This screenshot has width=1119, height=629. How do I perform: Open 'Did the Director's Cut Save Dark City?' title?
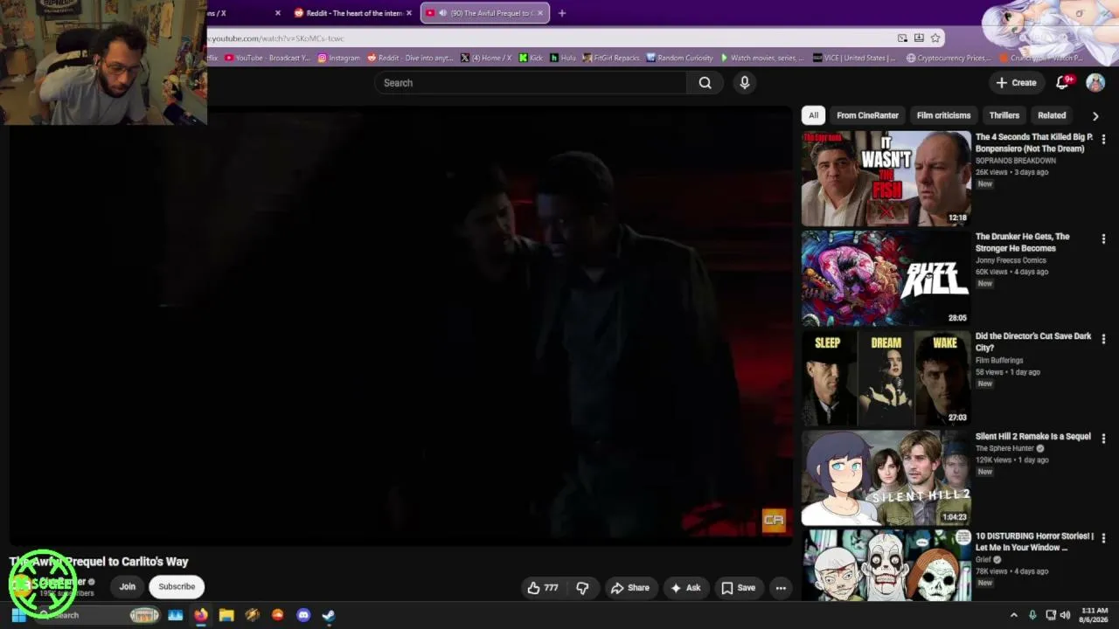coord(1033,342)
